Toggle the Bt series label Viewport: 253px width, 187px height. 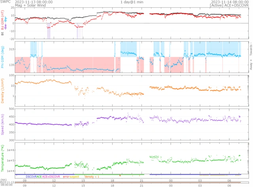(2, 34)
